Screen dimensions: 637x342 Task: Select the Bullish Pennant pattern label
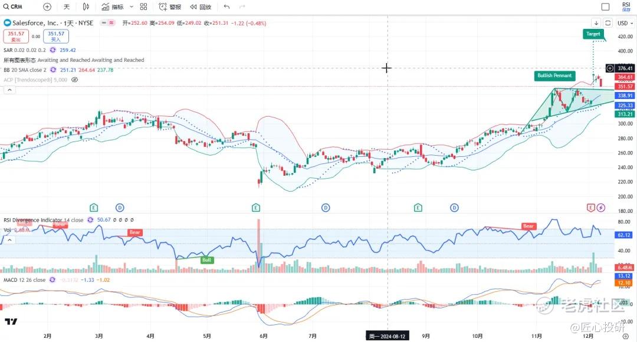(x=554, y=75)
